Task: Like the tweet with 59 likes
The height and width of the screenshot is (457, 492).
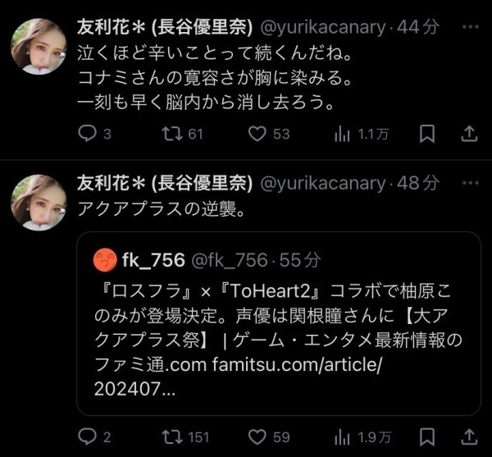Action: tap(257, 436)
